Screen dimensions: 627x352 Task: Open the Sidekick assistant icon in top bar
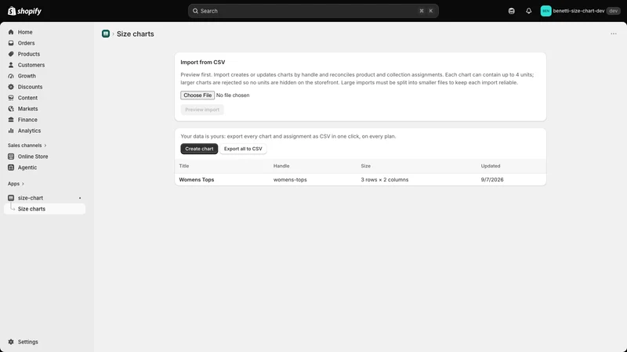pyautogui.click(x=512, y=11)
